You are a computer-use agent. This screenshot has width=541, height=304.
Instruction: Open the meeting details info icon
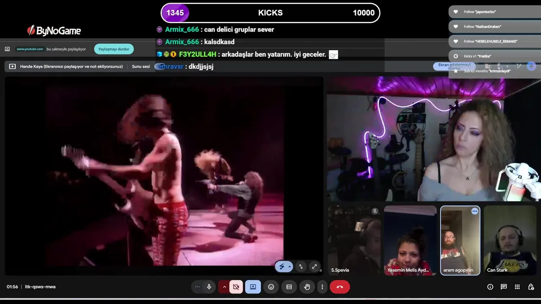tap(490, 287)
